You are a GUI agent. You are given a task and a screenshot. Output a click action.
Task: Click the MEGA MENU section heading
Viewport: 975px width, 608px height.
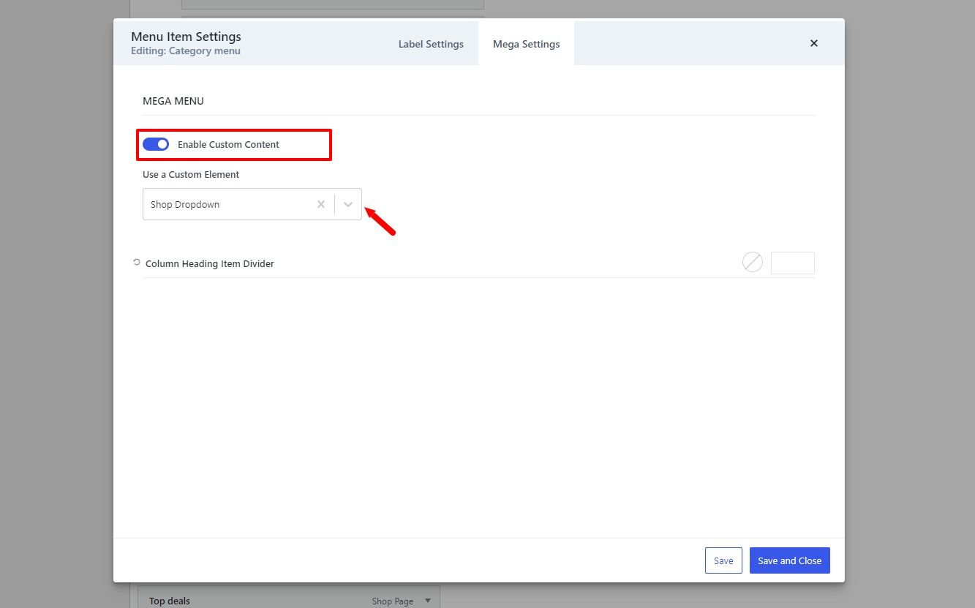click(x=173, y=101)
